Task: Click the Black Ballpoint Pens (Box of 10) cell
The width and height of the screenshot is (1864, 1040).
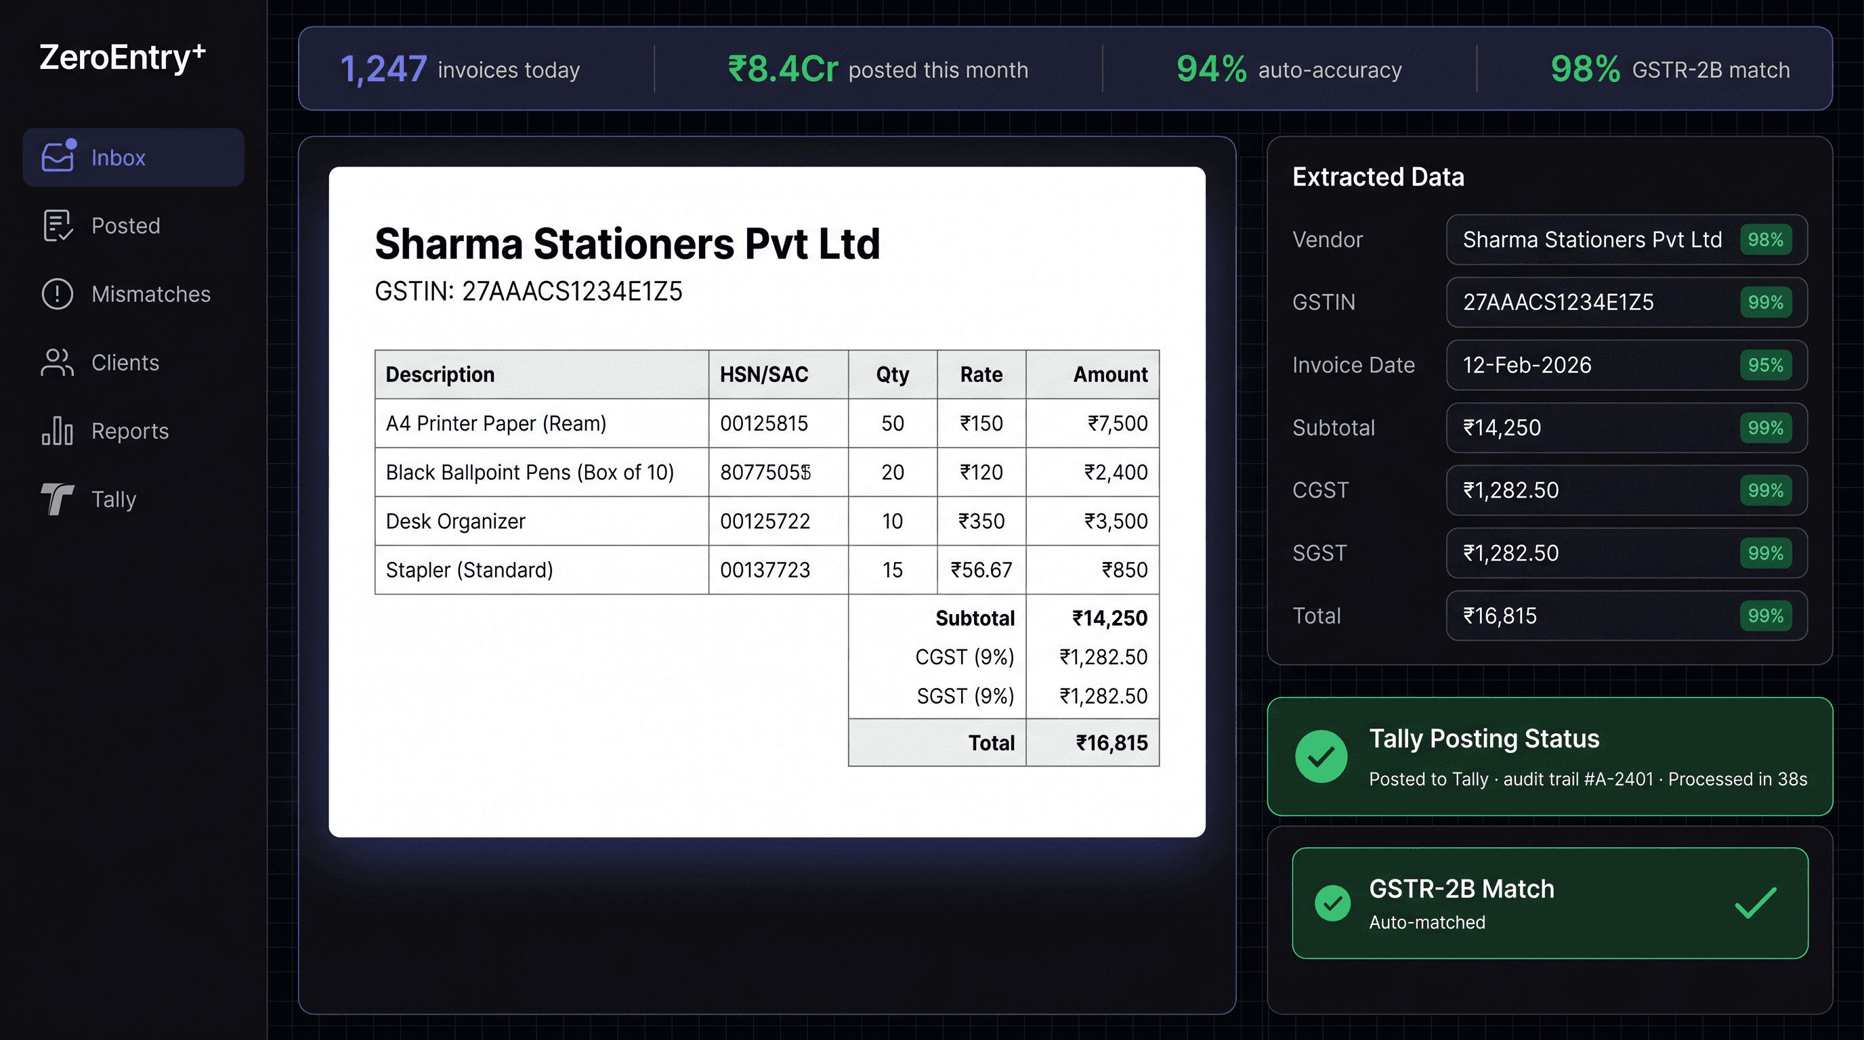Action: 541,473
